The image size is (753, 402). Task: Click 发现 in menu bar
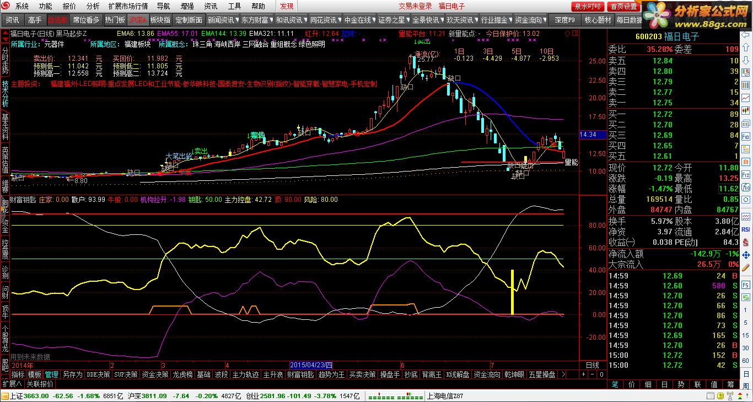pyautogui.click(x=287, y=6)
